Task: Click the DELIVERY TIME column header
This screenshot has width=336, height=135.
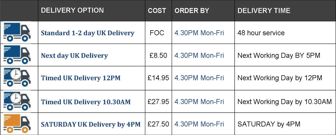Action: point(264,11)
